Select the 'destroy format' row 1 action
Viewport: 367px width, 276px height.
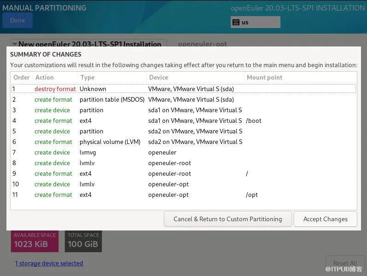[x=55, y=89]
